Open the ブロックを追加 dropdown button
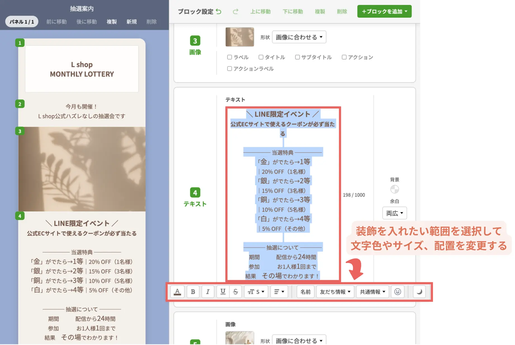Image resolution: width=515 pixels, height=345 pixels. click(384, 11)
